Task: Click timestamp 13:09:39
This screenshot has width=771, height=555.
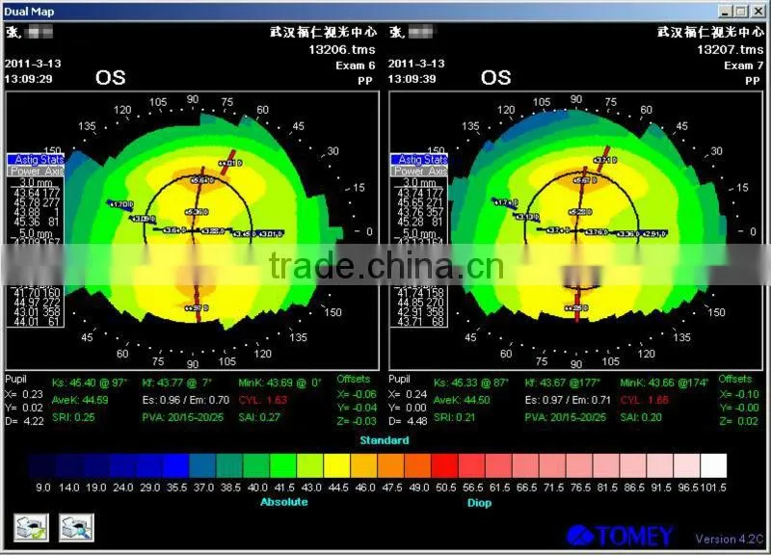Action: [412, 79]
